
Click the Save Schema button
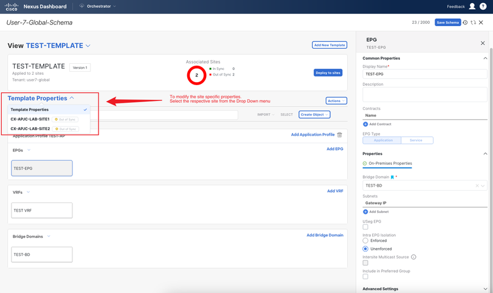point(447,22)
